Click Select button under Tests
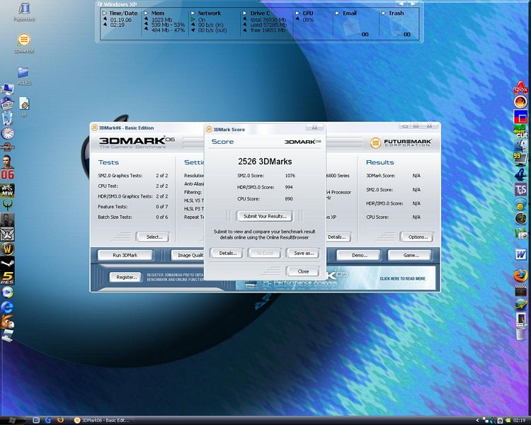Image resolution: width=531 pixels, height=425 pixels. [x=154, y=237]
